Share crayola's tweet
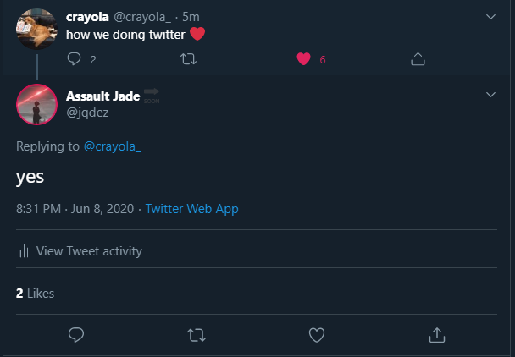The width and height of the screenshot is (515, 357). (x=417, y=59)
